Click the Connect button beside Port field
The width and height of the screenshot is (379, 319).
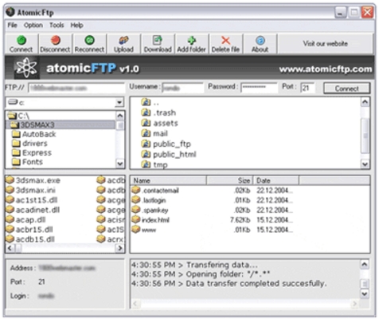point(346,89)
